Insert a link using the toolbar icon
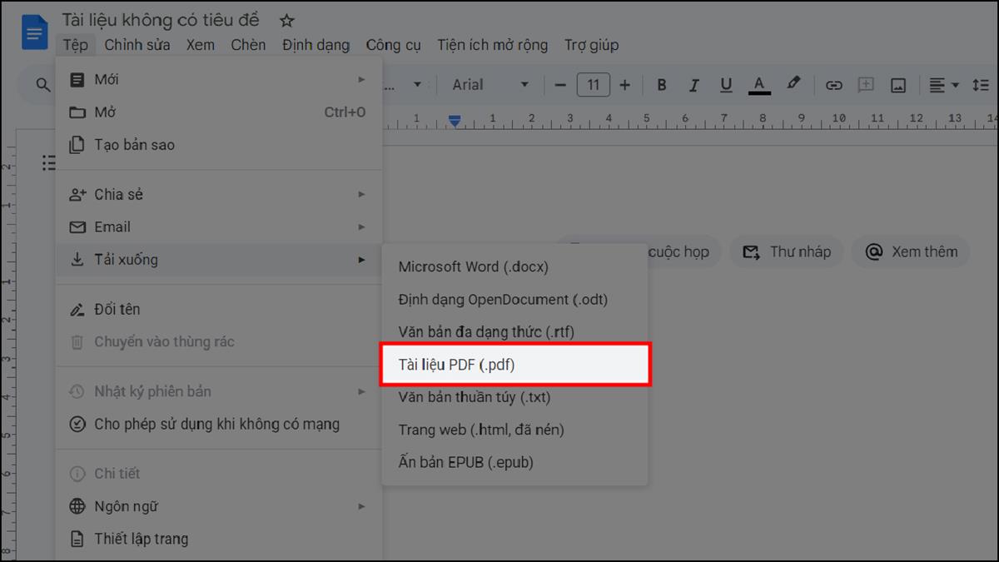999x562 pixels. (x=834, y=84)
